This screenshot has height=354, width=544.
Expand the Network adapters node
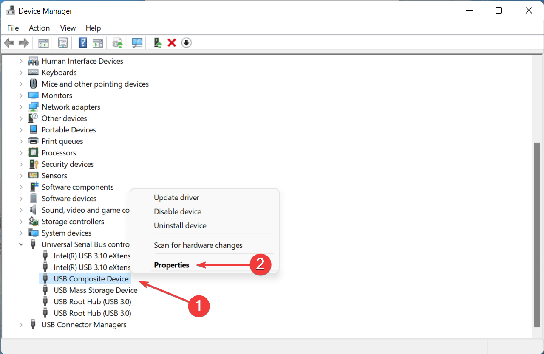[21, 107]
